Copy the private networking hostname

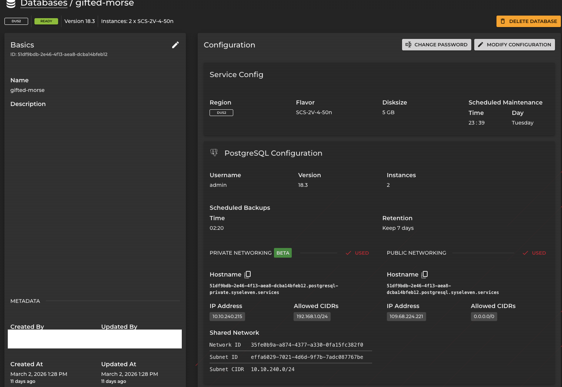point(248,274)
